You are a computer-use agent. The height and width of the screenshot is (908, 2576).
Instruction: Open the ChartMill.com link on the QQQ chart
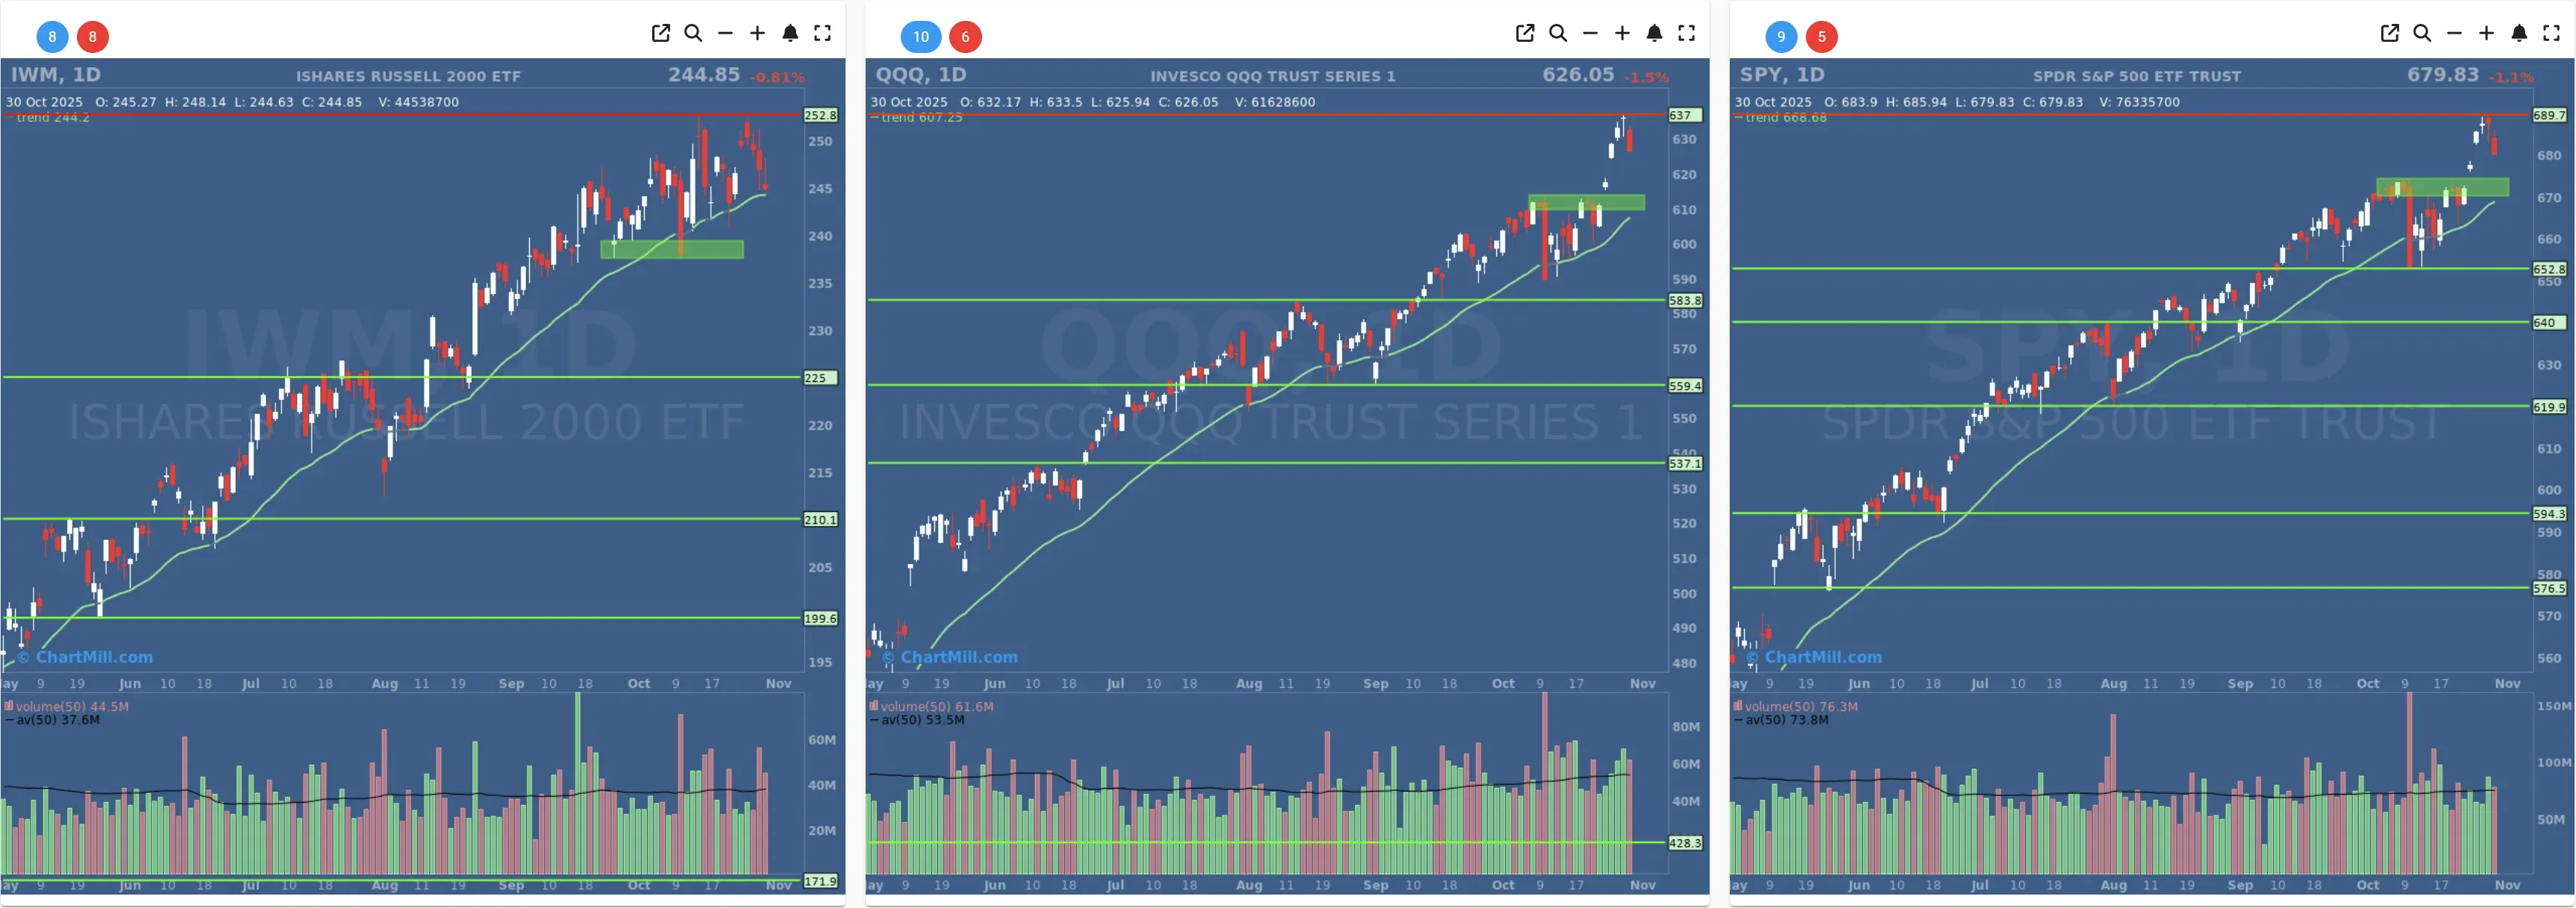click(950, 657)
